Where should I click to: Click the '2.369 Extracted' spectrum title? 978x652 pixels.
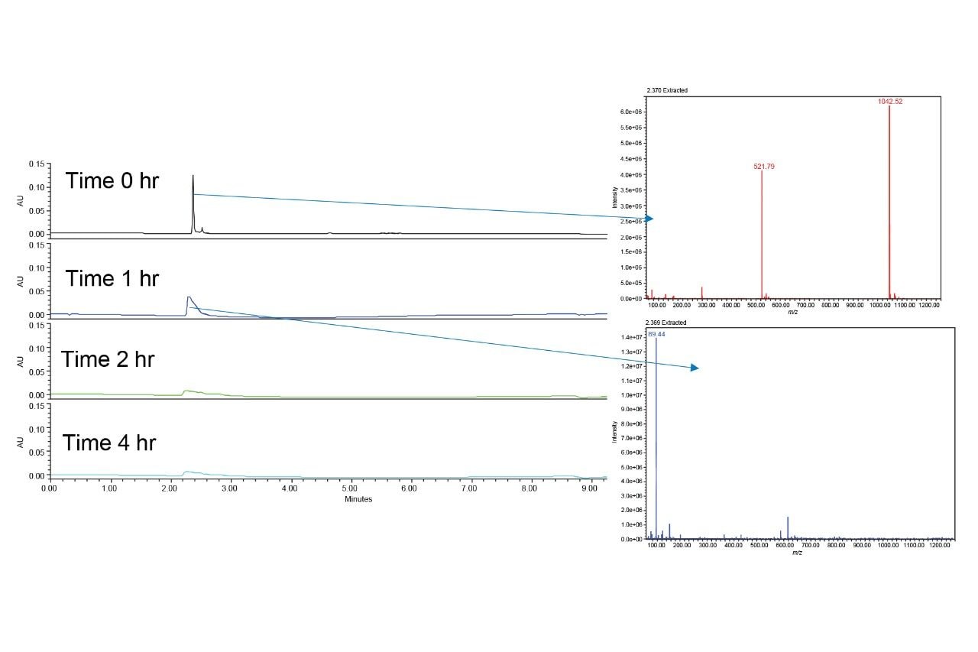[x=665, y=323]
